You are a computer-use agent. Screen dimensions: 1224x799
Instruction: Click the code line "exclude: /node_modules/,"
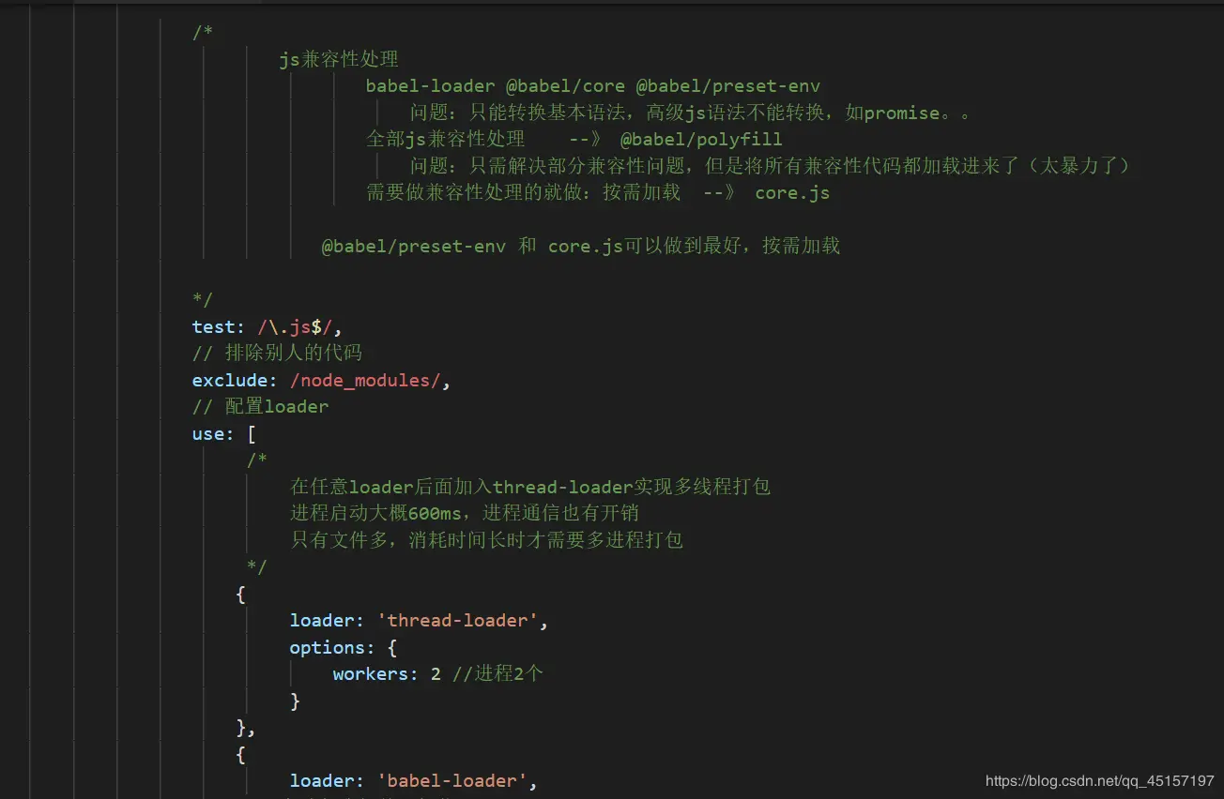(321, 381)
